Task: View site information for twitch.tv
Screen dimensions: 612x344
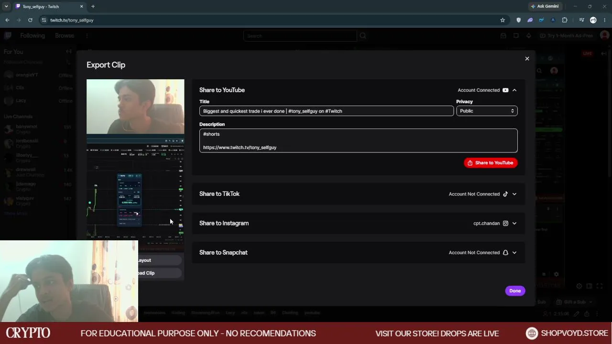Action: coord(44,20)
